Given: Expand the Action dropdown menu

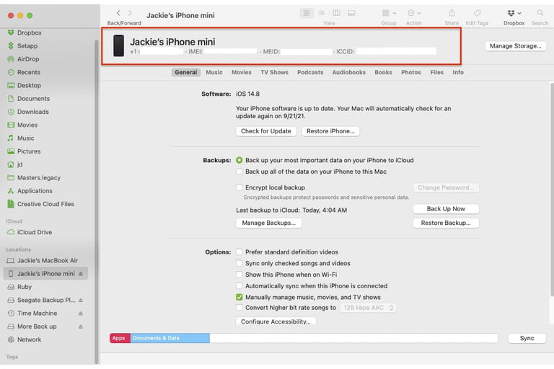Looking at the screenshot, I should [413, 13].
